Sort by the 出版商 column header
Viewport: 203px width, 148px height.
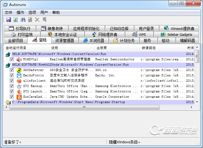(117, 48)
